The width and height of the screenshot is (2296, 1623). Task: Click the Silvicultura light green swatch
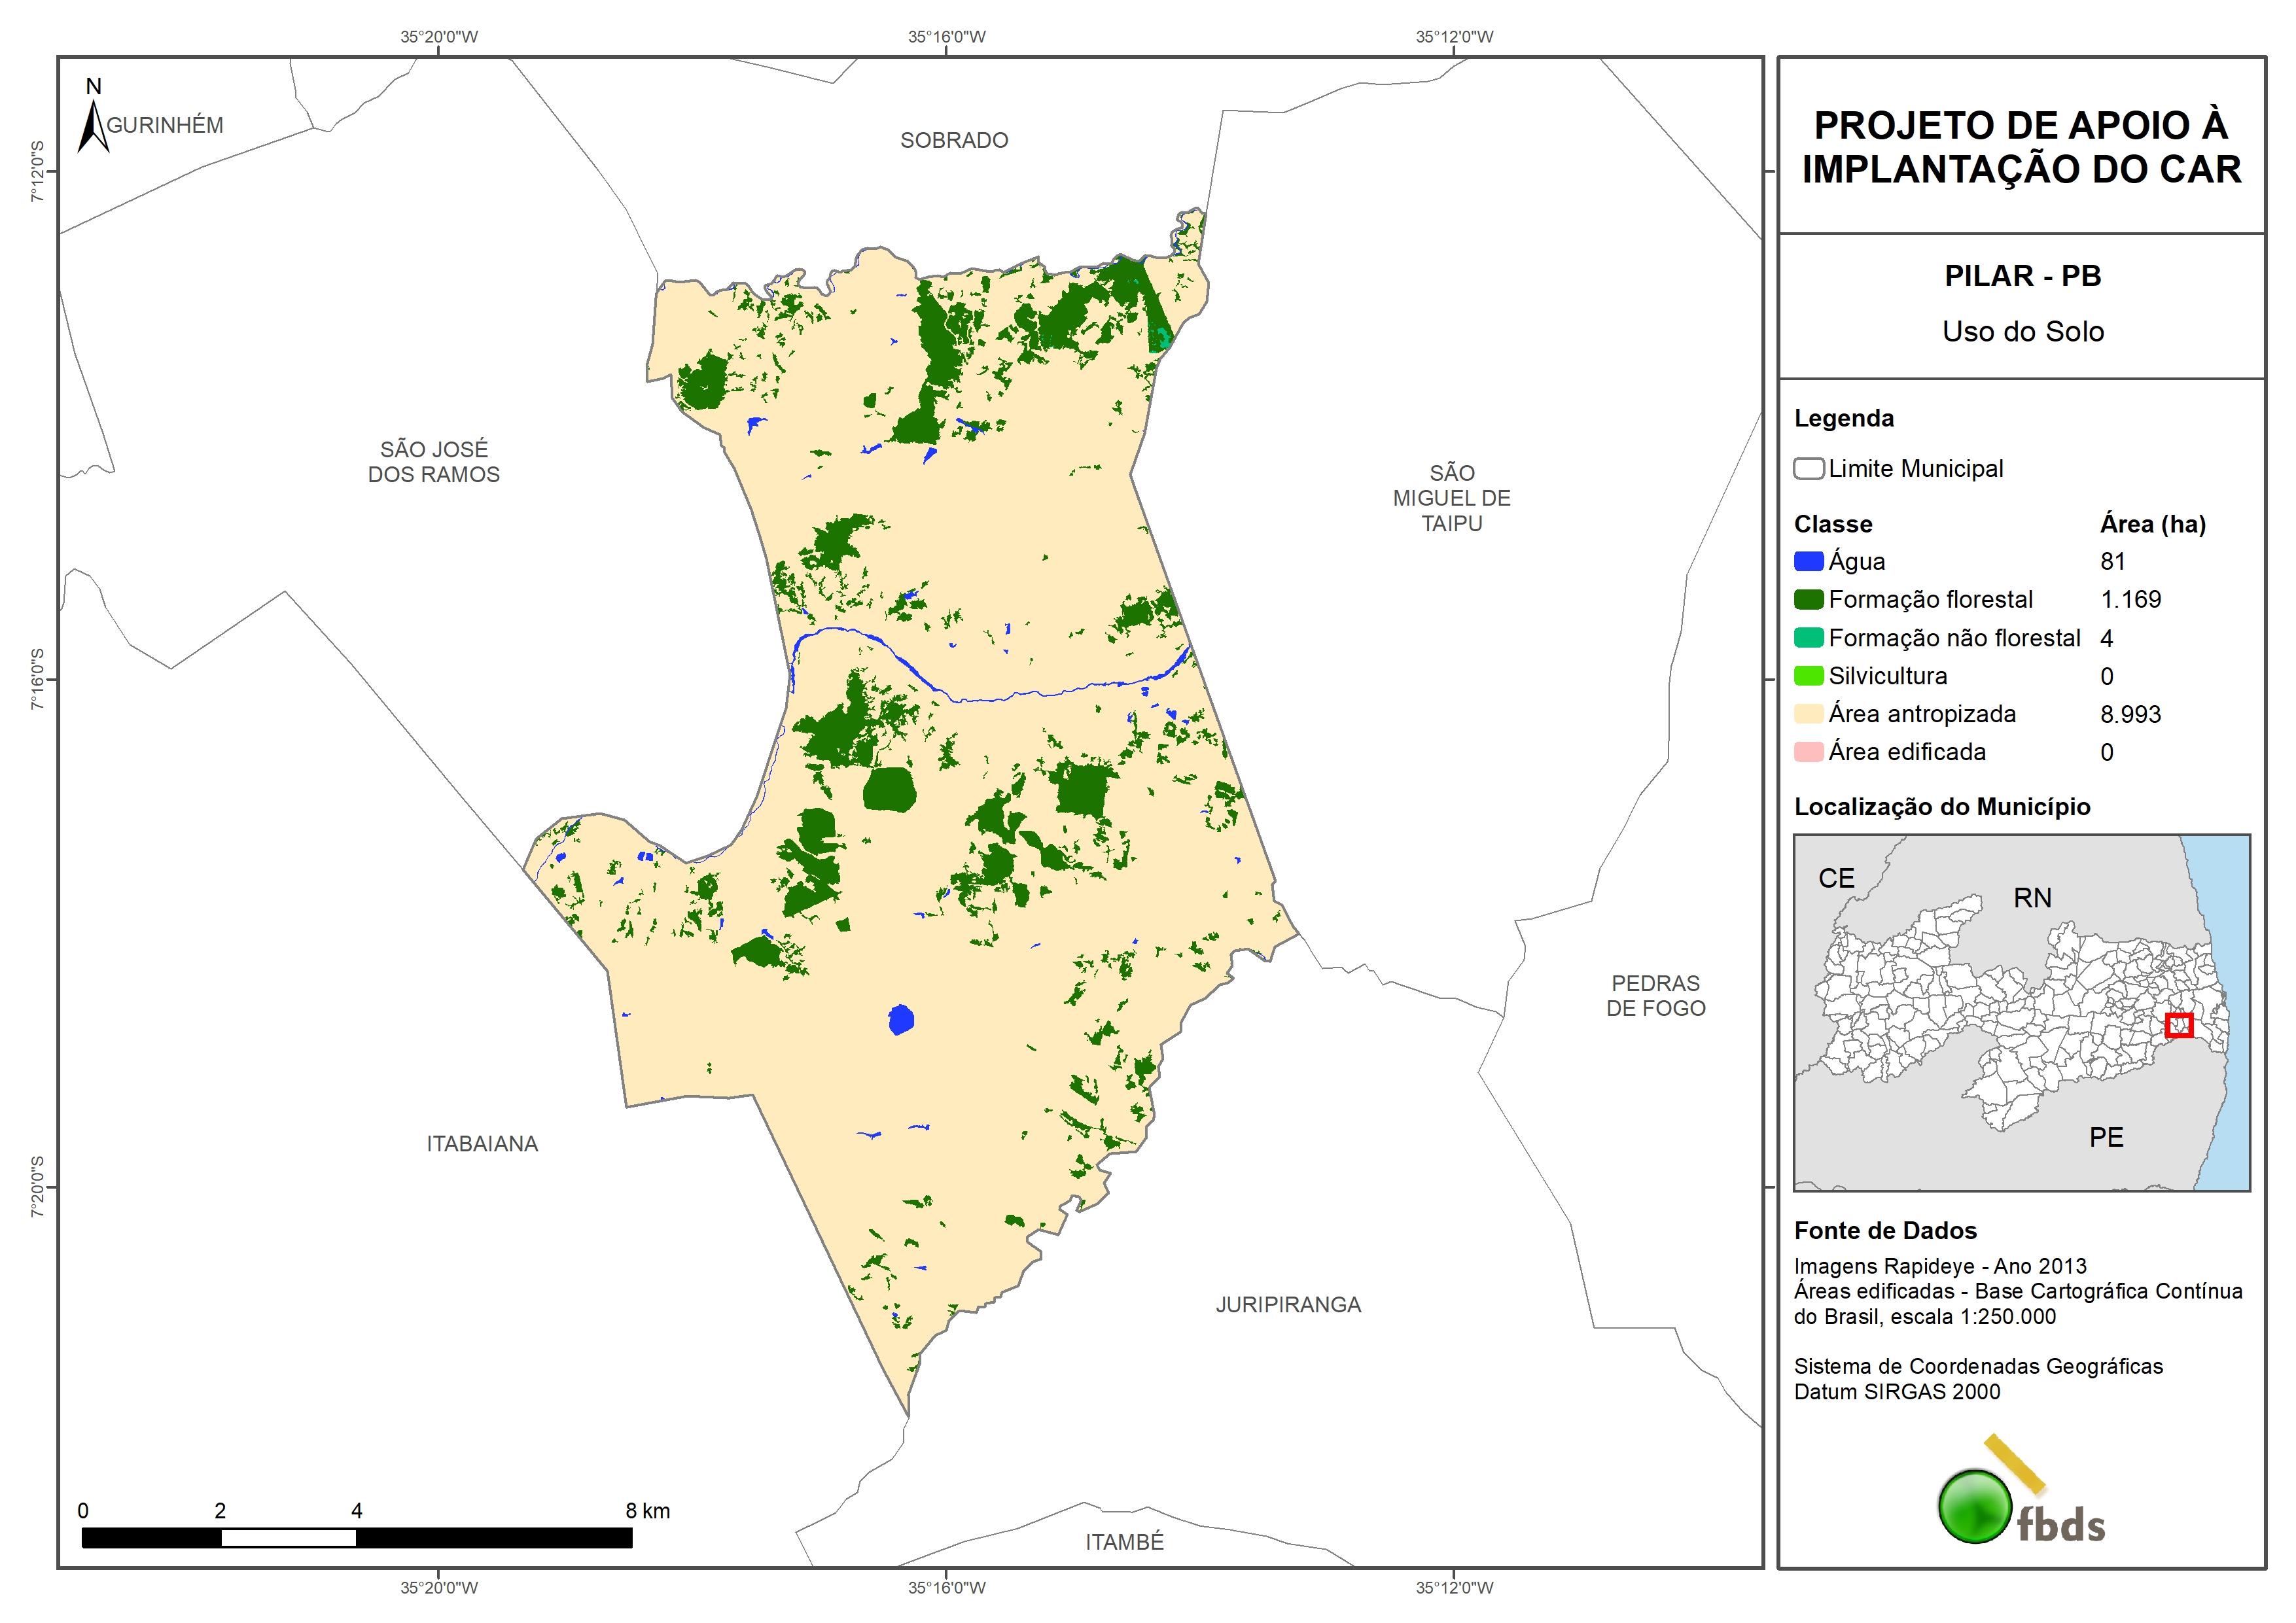[1808, 676]
